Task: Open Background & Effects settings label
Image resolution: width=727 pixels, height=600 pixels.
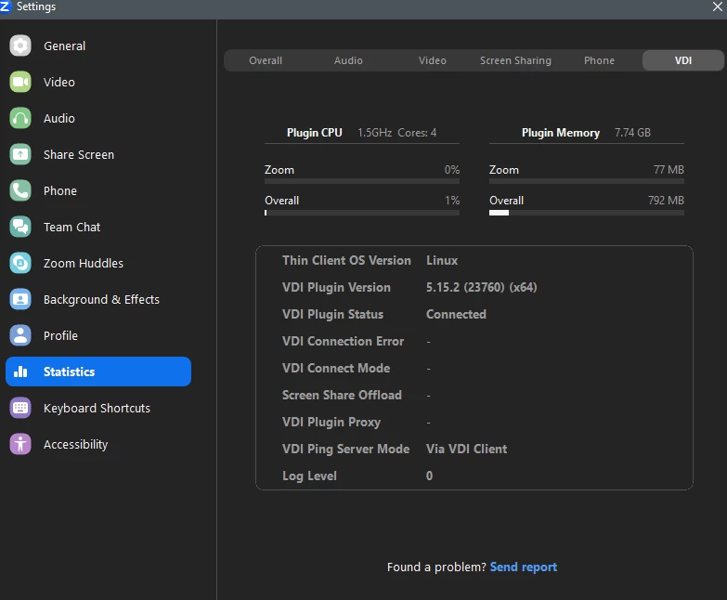Action: 101,300
